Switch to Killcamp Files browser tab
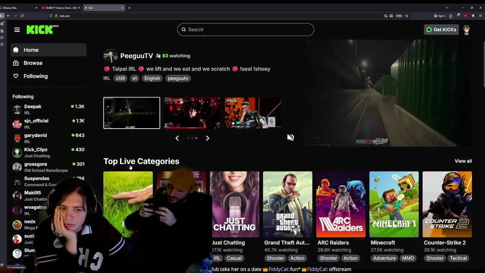 18,8
